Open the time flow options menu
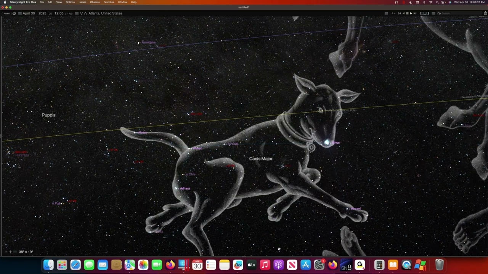This screenshot has width=488, height=274. (386, 13)
